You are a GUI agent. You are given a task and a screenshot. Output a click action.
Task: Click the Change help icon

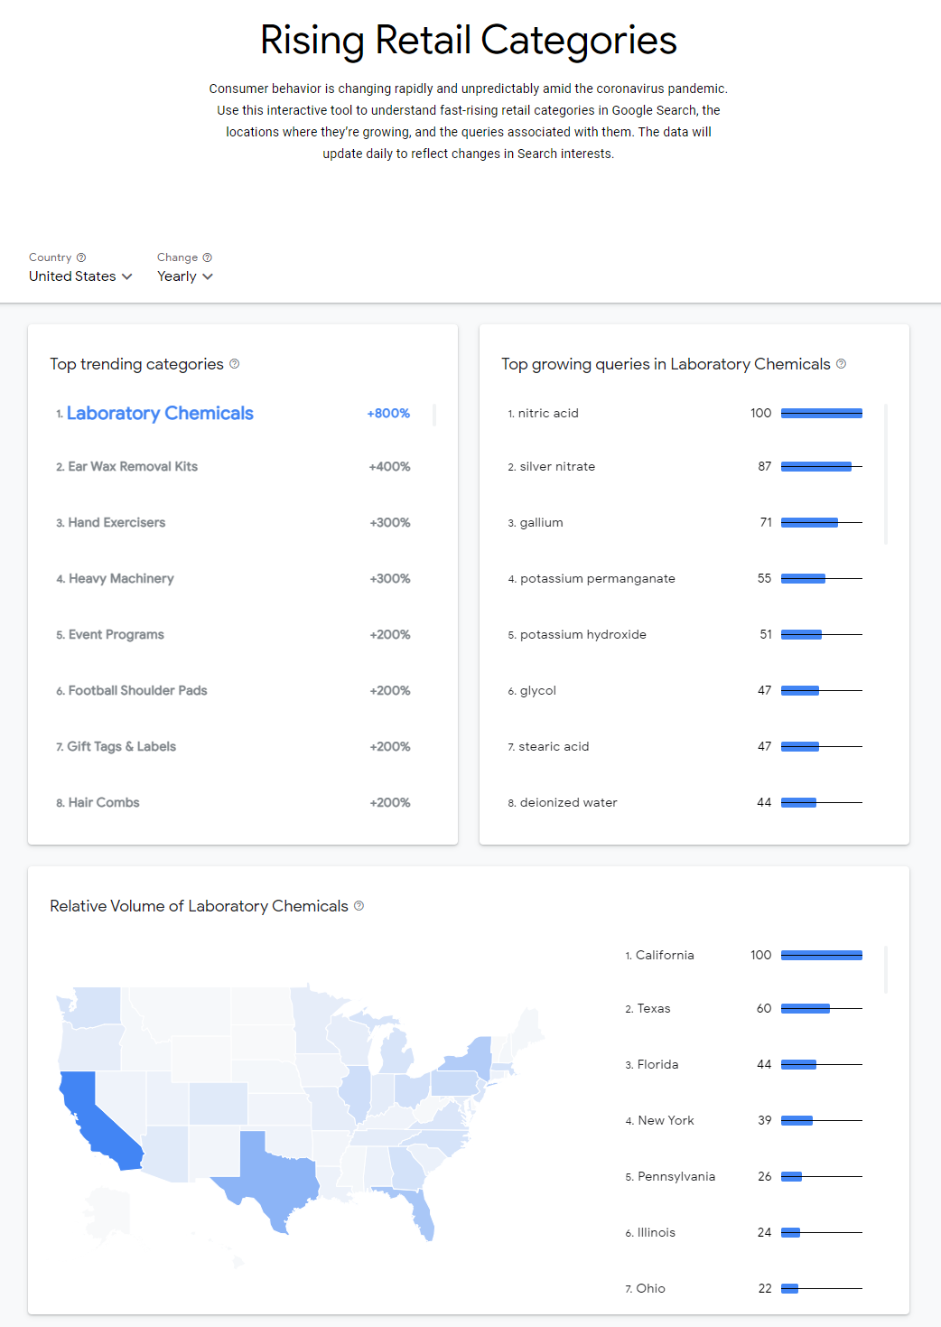pos(208,257)
